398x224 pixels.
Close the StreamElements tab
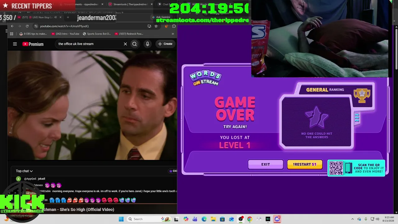[102, 4]
